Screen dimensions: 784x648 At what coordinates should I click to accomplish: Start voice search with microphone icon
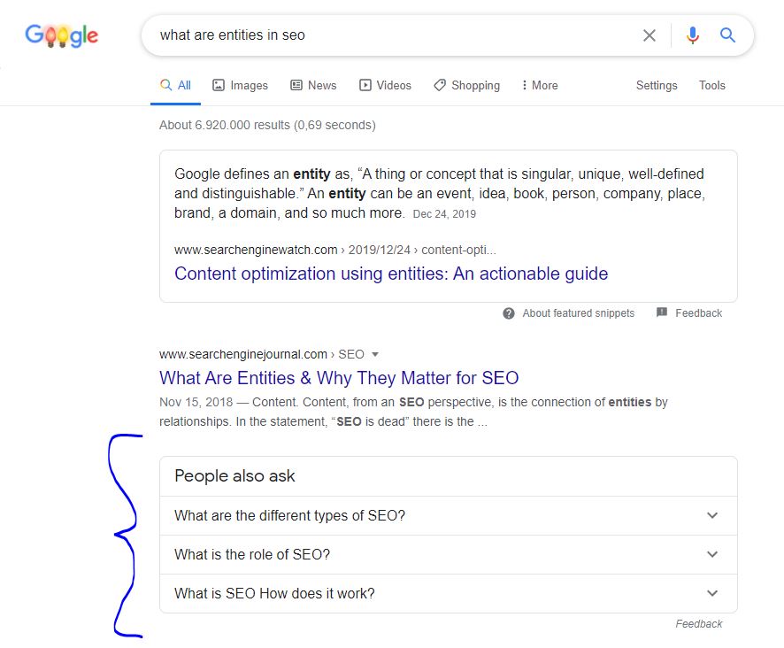tap(693, 35)
